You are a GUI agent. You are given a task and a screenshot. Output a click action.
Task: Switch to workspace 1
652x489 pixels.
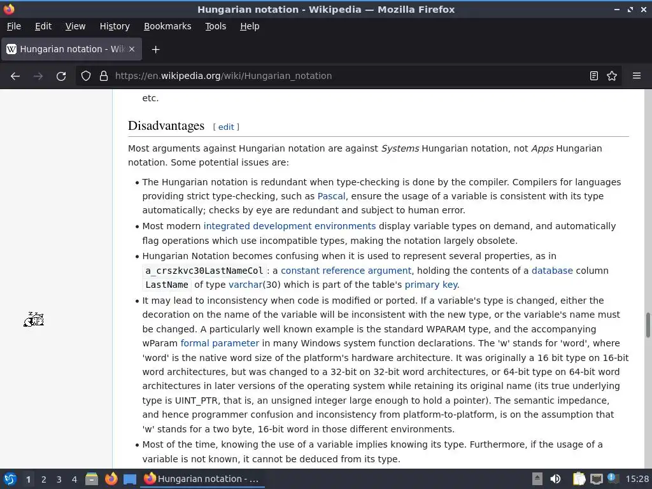click(x=28, y=479)
